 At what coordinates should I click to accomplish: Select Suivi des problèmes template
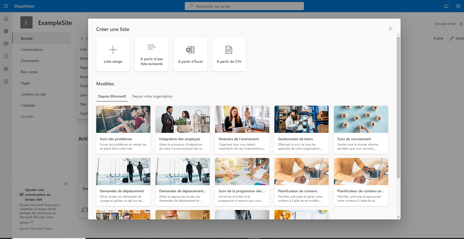click(123, 130)
